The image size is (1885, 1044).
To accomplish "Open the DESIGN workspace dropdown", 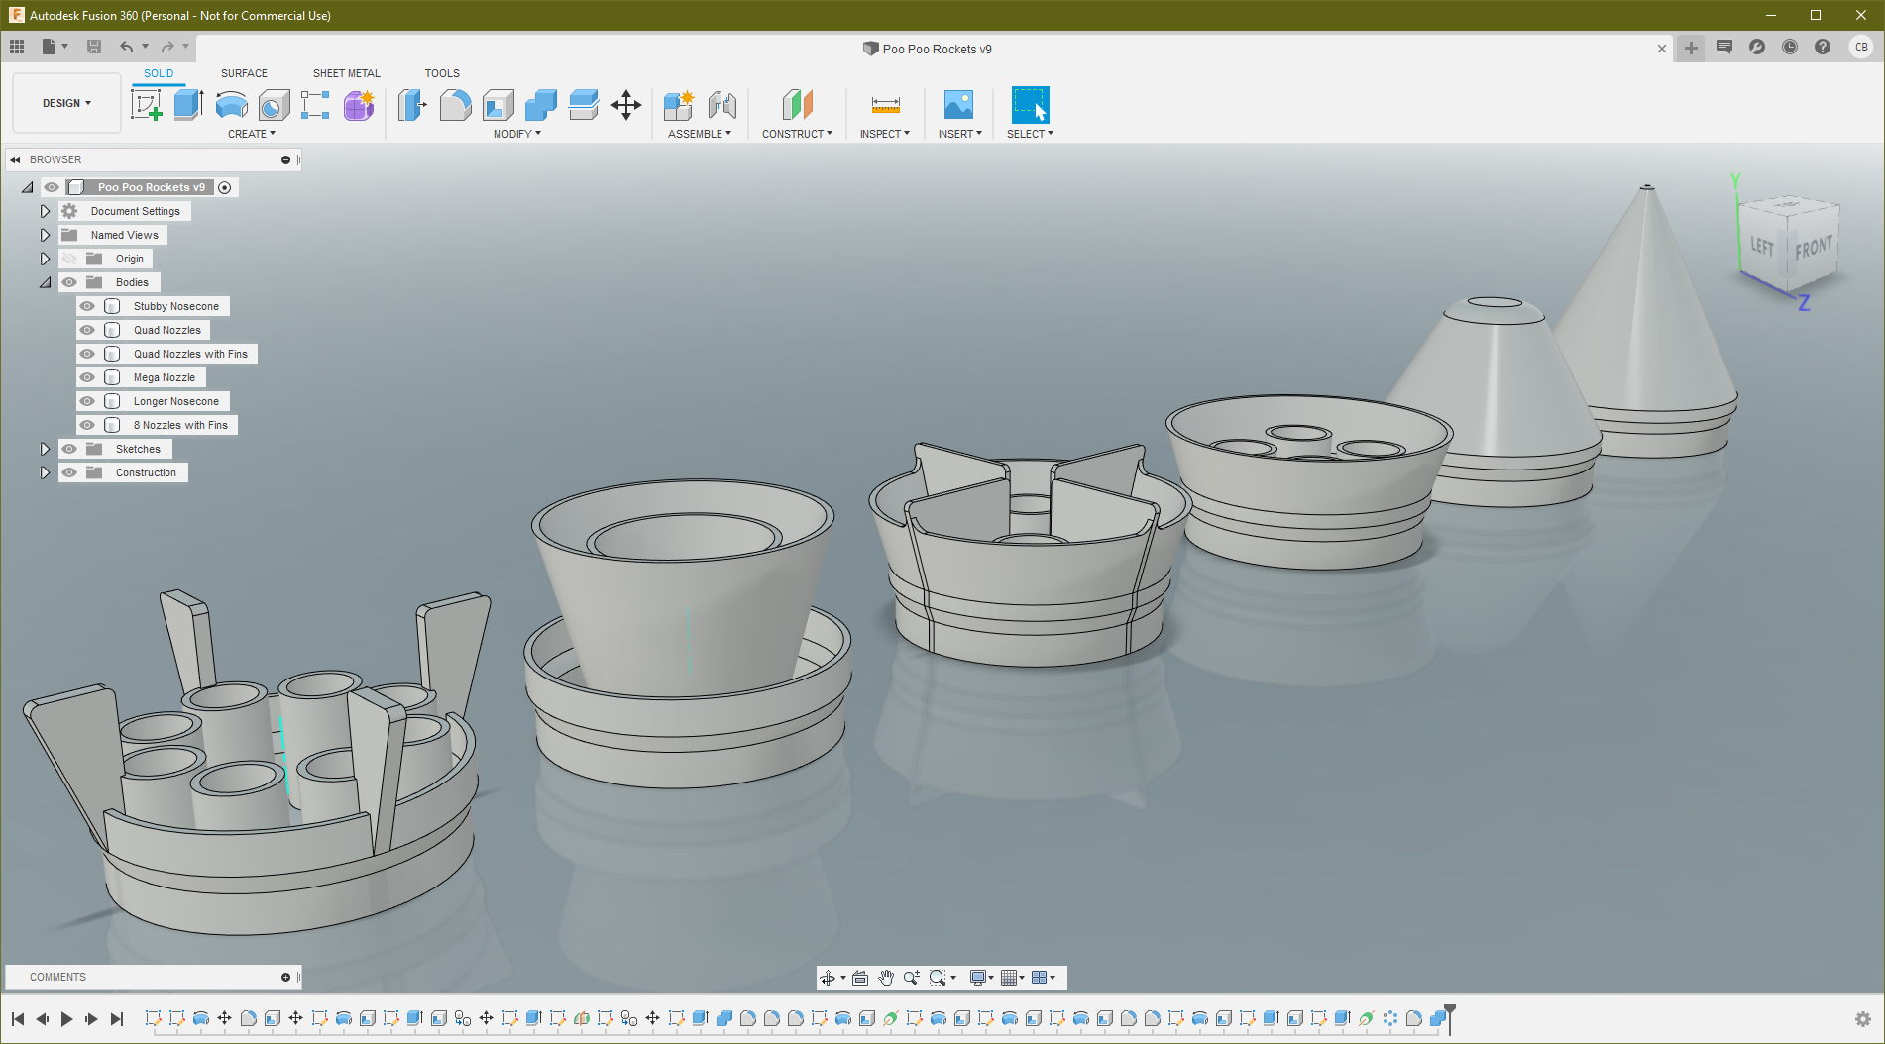I will pos(66,103).
